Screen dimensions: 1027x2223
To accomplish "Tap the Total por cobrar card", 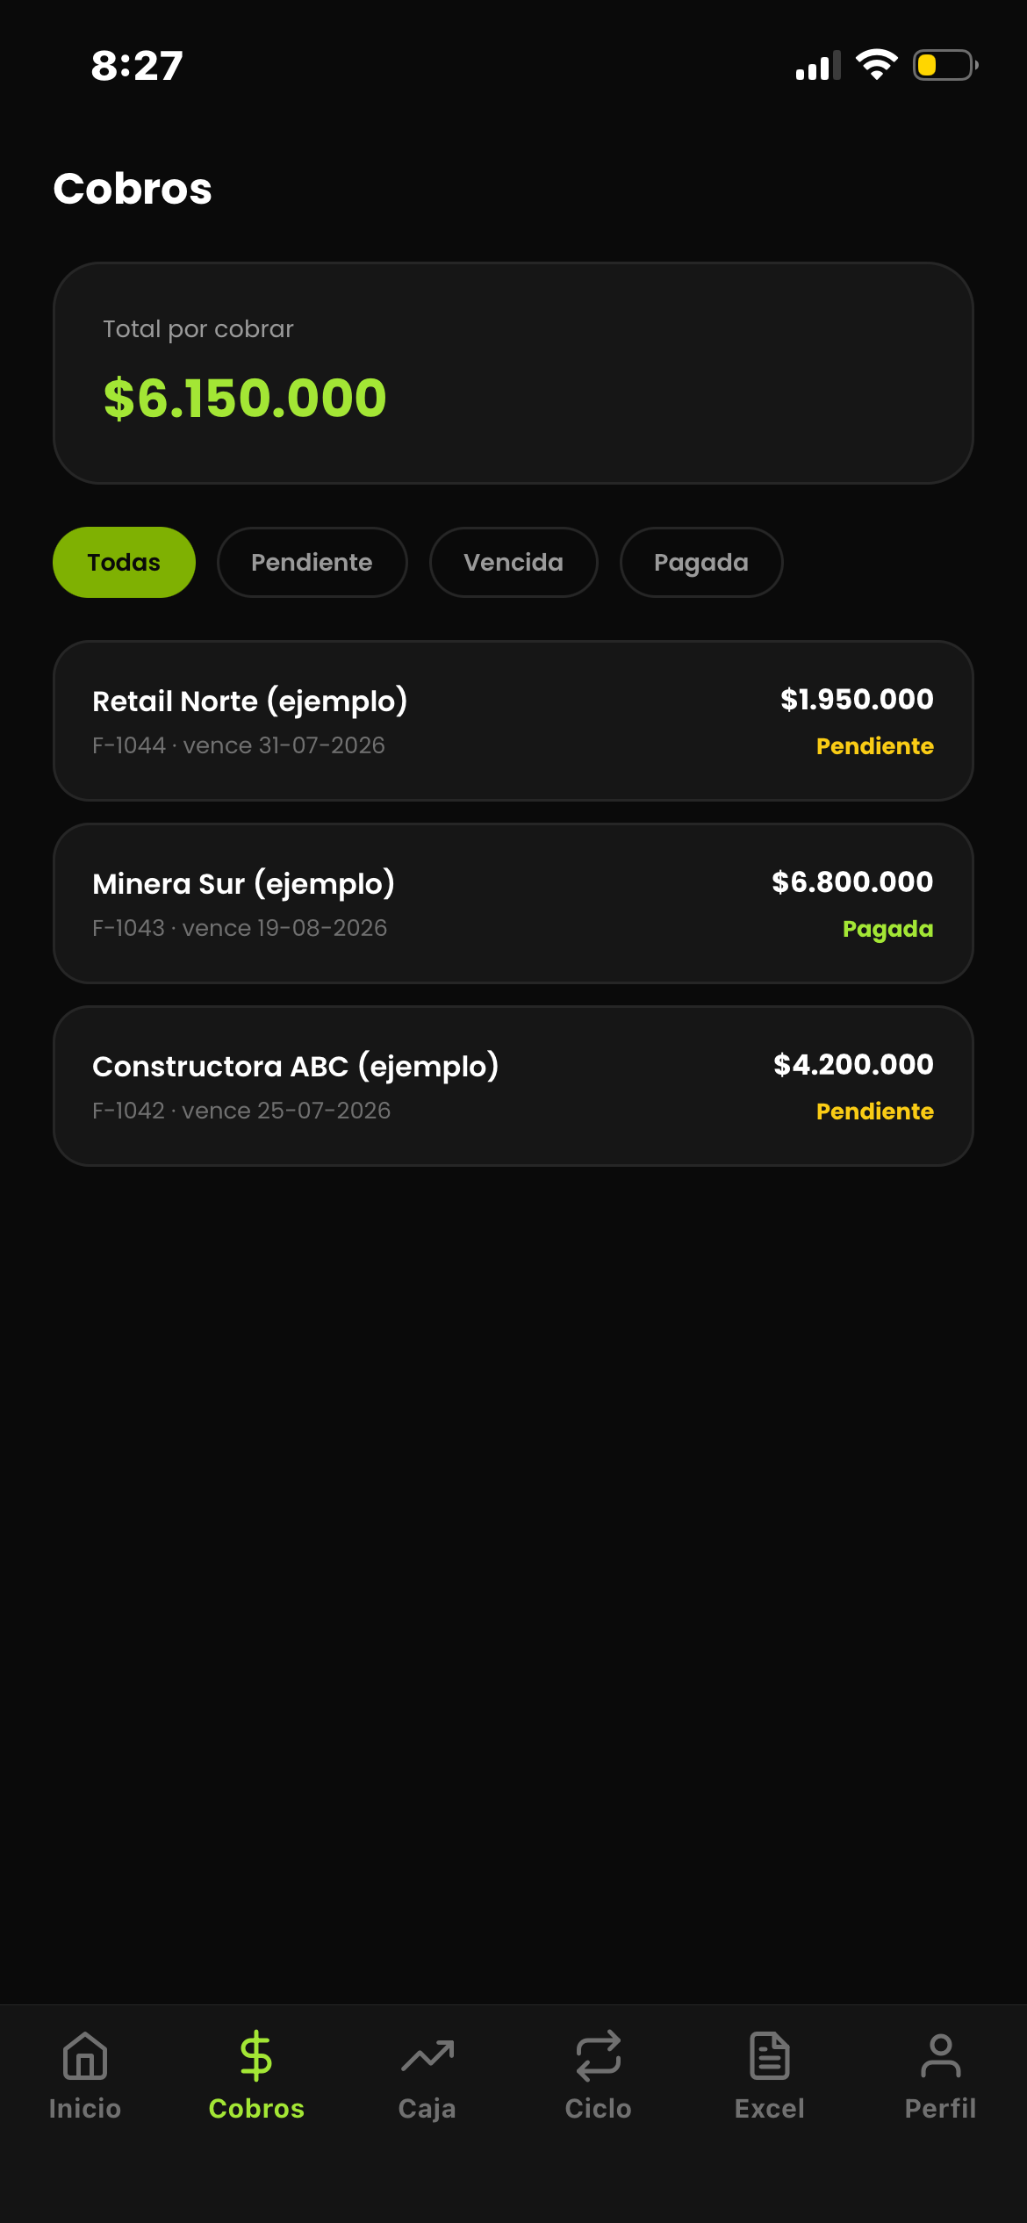I will click(513, 373).
